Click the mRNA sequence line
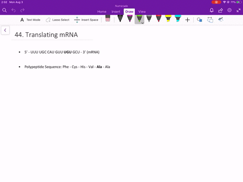Viewport: 243px width, 182px height. pyautogui.click(x=62, y=52)
